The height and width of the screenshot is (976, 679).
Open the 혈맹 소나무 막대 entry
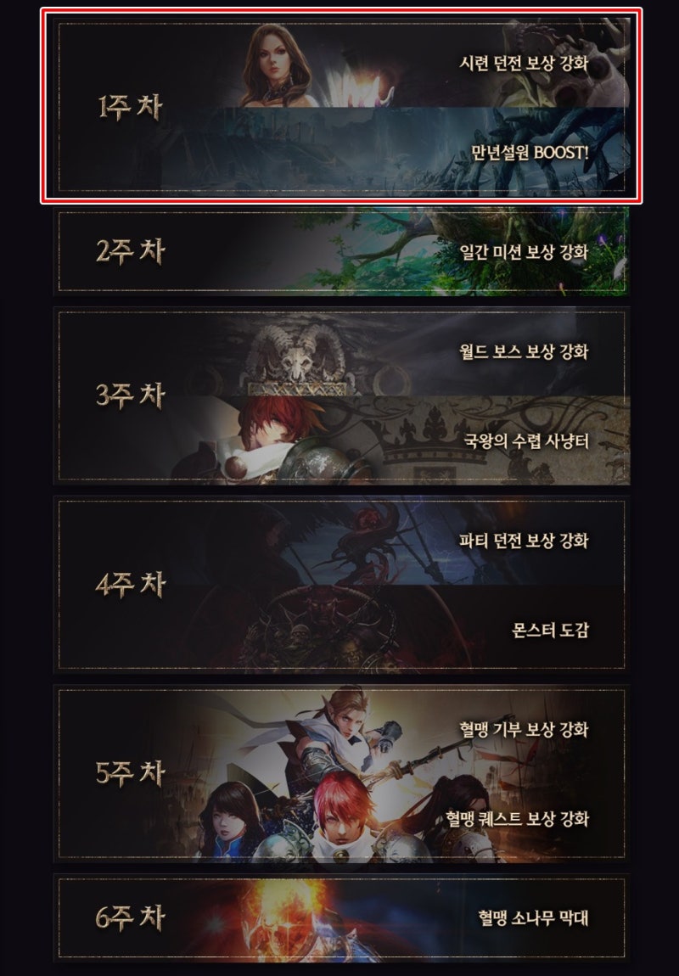tap(533, 917)
